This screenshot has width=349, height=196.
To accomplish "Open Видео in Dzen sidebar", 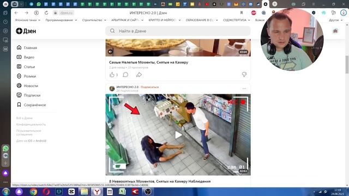I will click(26, 57).
